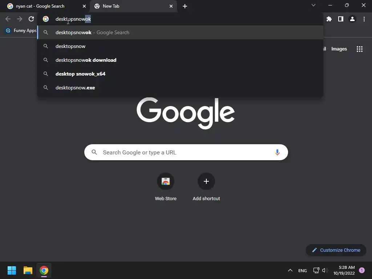This screenshot has height=279, width=372.
Task: Open the notification badge showing 1
Action: [x=362, y=270]
